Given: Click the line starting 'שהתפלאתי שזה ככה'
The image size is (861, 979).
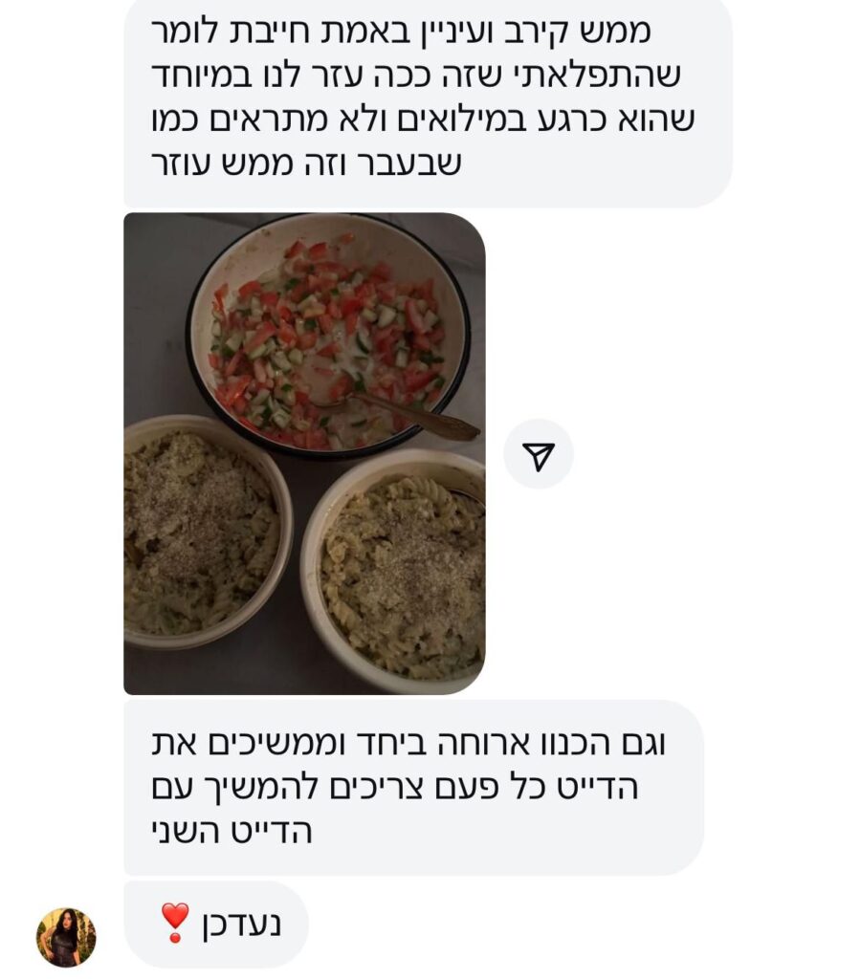Looking at the screenshot, I should [416, 75].
